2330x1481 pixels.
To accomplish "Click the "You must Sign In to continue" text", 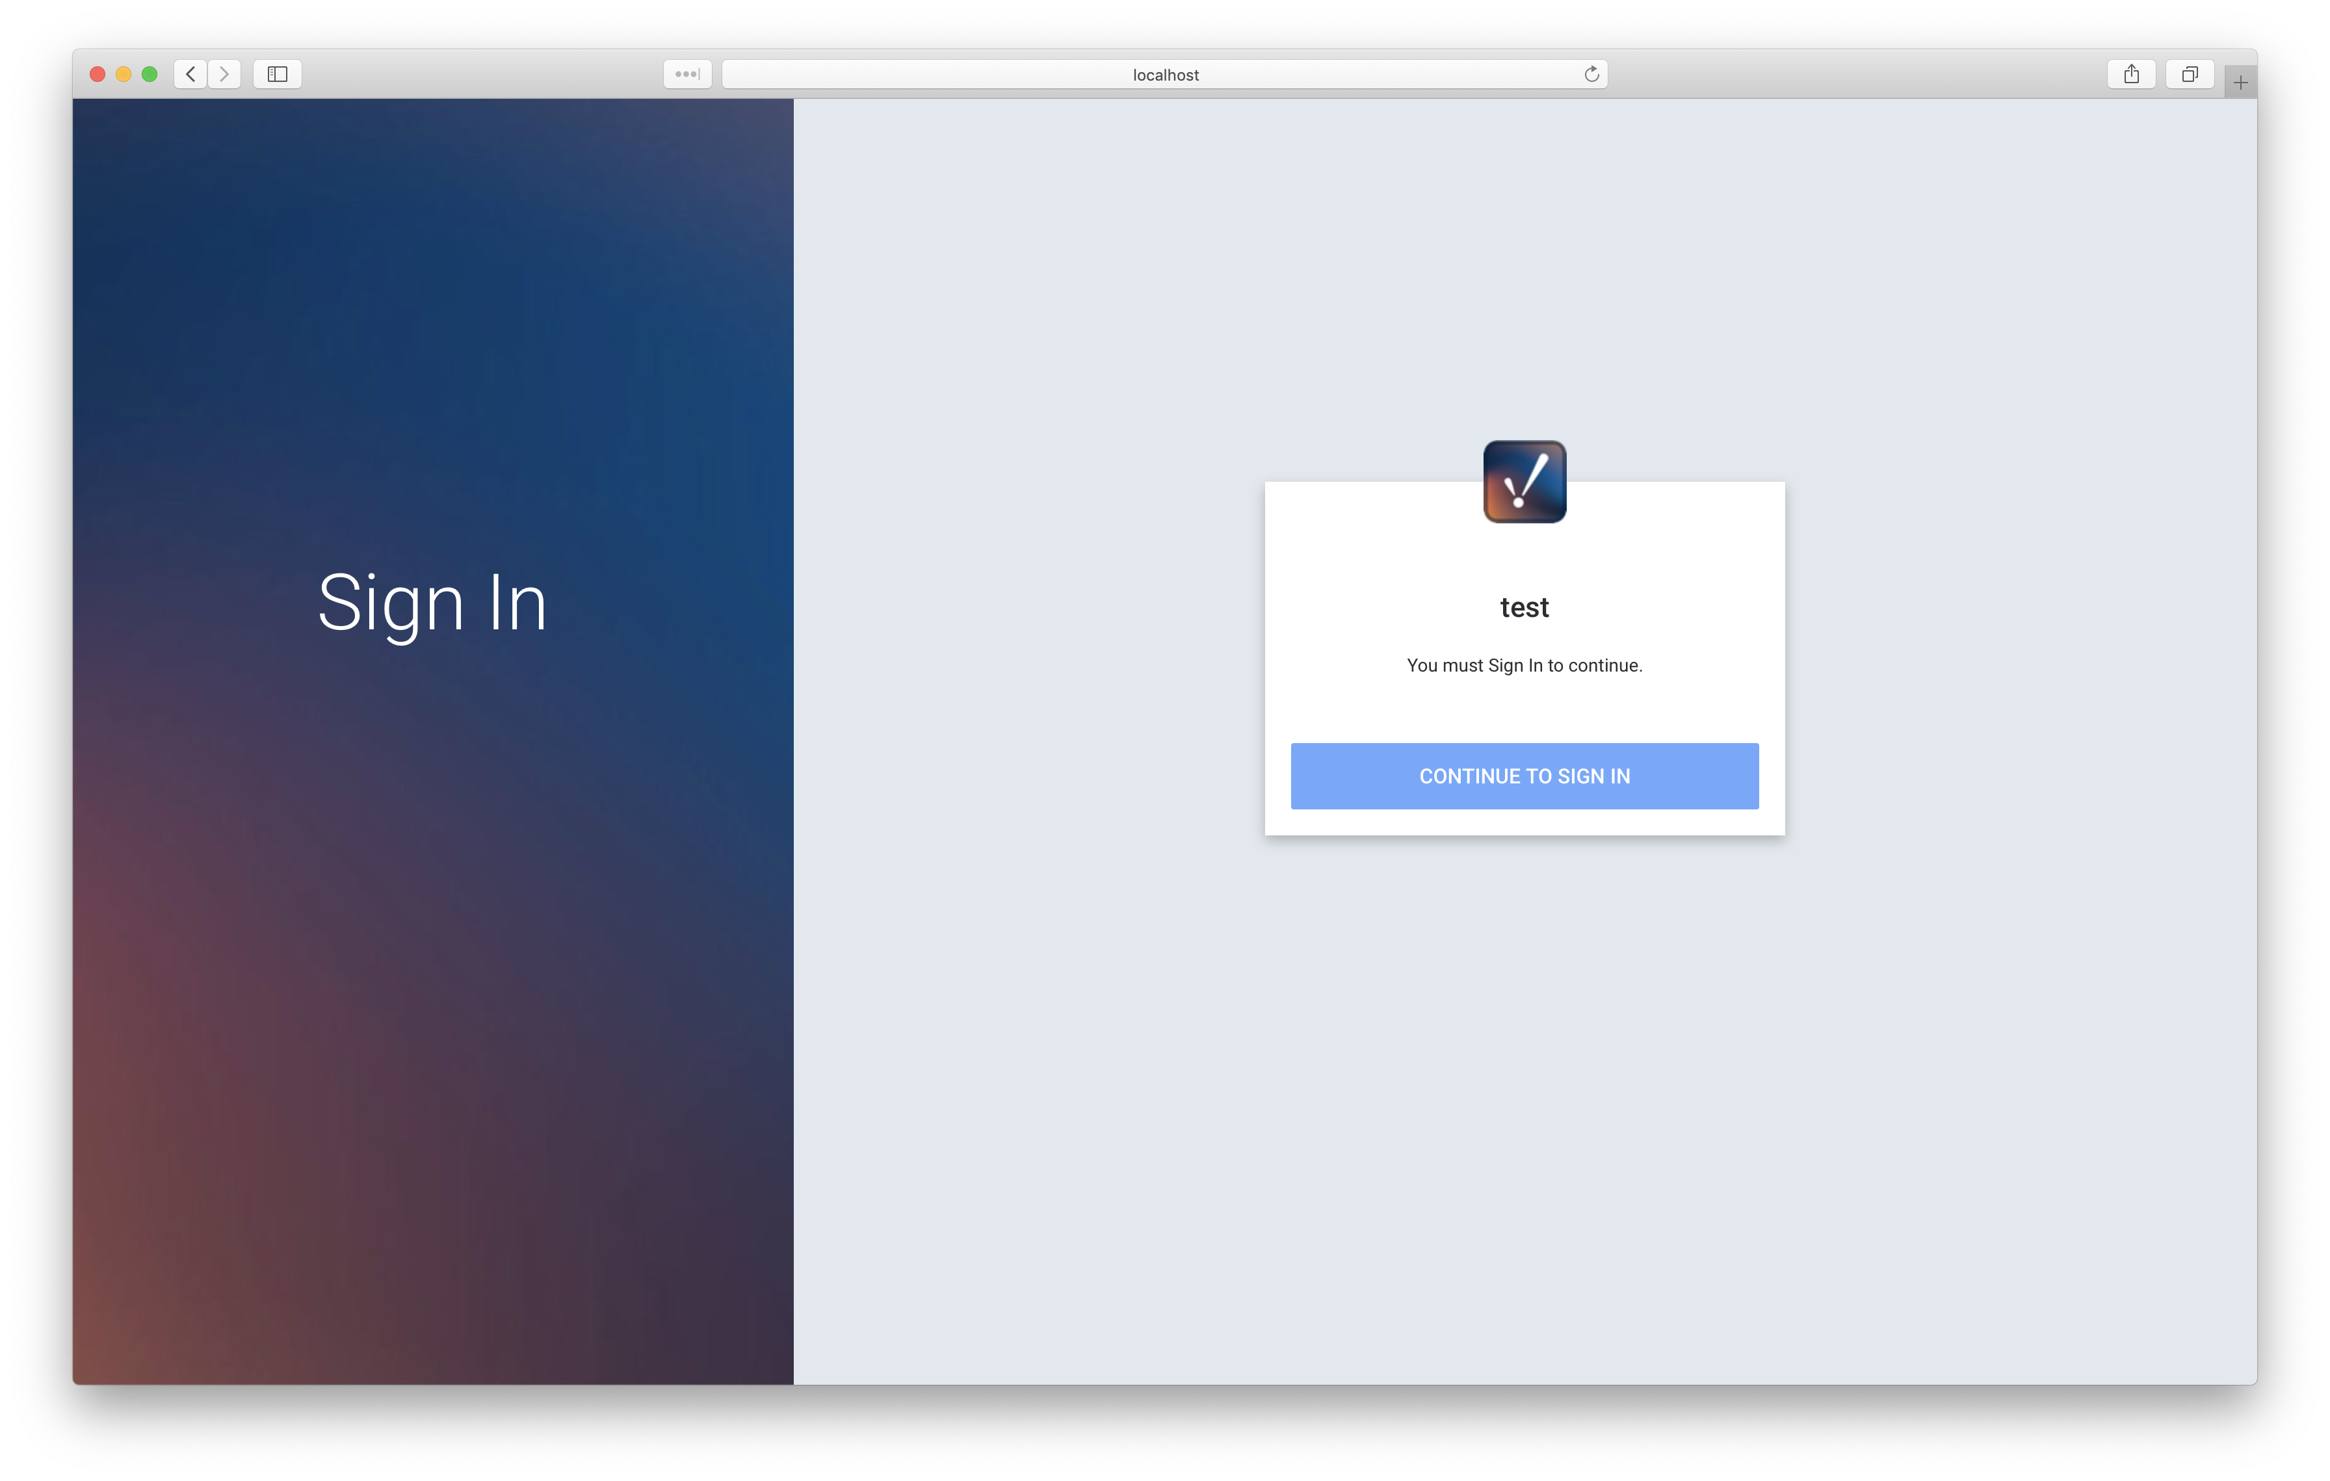I will coord(1524,666).
